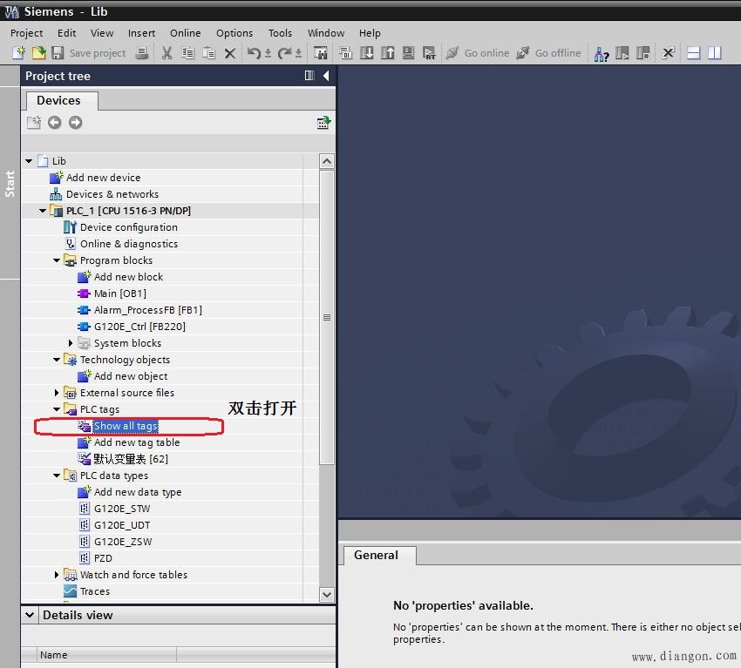Click overview table icon in Devices tab
The image size is (741, 668).
point(323,123)
